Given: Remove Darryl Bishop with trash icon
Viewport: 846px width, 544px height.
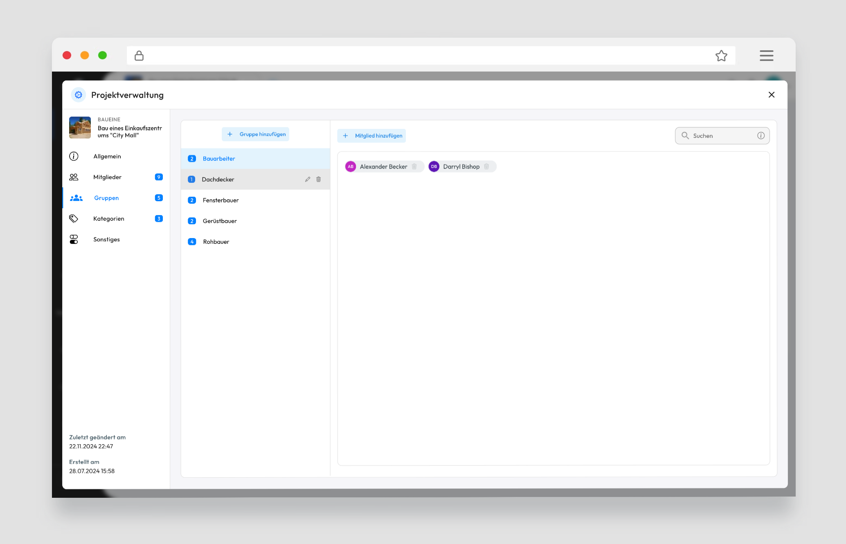Looking at the screenshot, I should click(x=486, y=166).
